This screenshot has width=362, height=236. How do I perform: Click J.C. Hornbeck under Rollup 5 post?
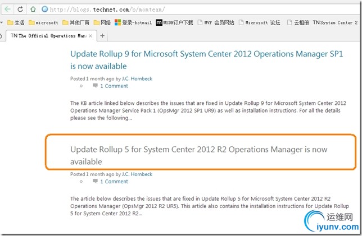point(137,174)
